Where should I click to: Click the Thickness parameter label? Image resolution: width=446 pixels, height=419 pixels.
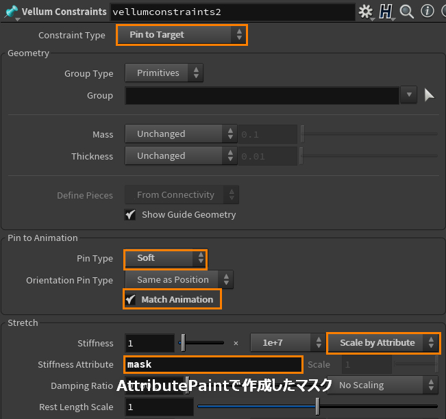pos(92,156)
